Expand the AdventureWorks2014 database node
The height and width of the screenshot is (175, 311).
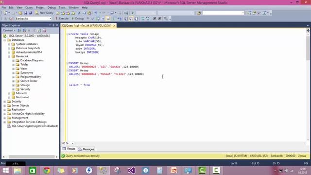coord(9,52)
